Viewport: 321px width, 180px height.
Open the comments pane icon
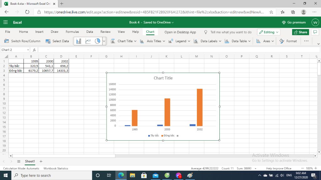(x=315, y=32)
